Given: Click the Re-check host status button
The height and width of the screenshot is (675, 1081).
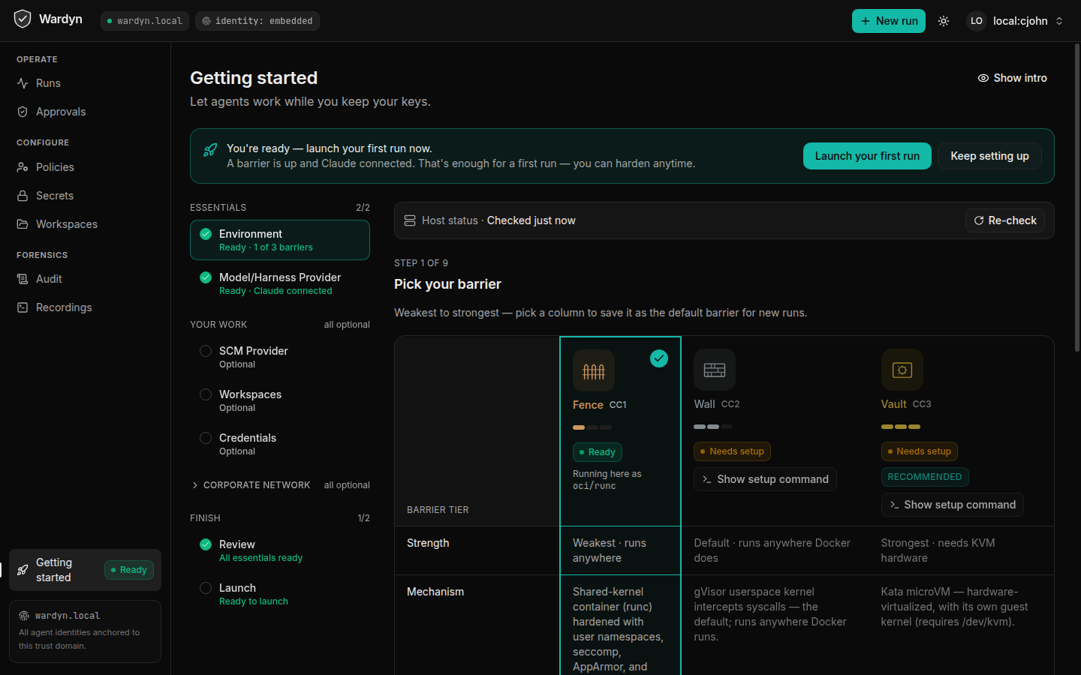Looking at the screenshot, I should coord(1004,220).
